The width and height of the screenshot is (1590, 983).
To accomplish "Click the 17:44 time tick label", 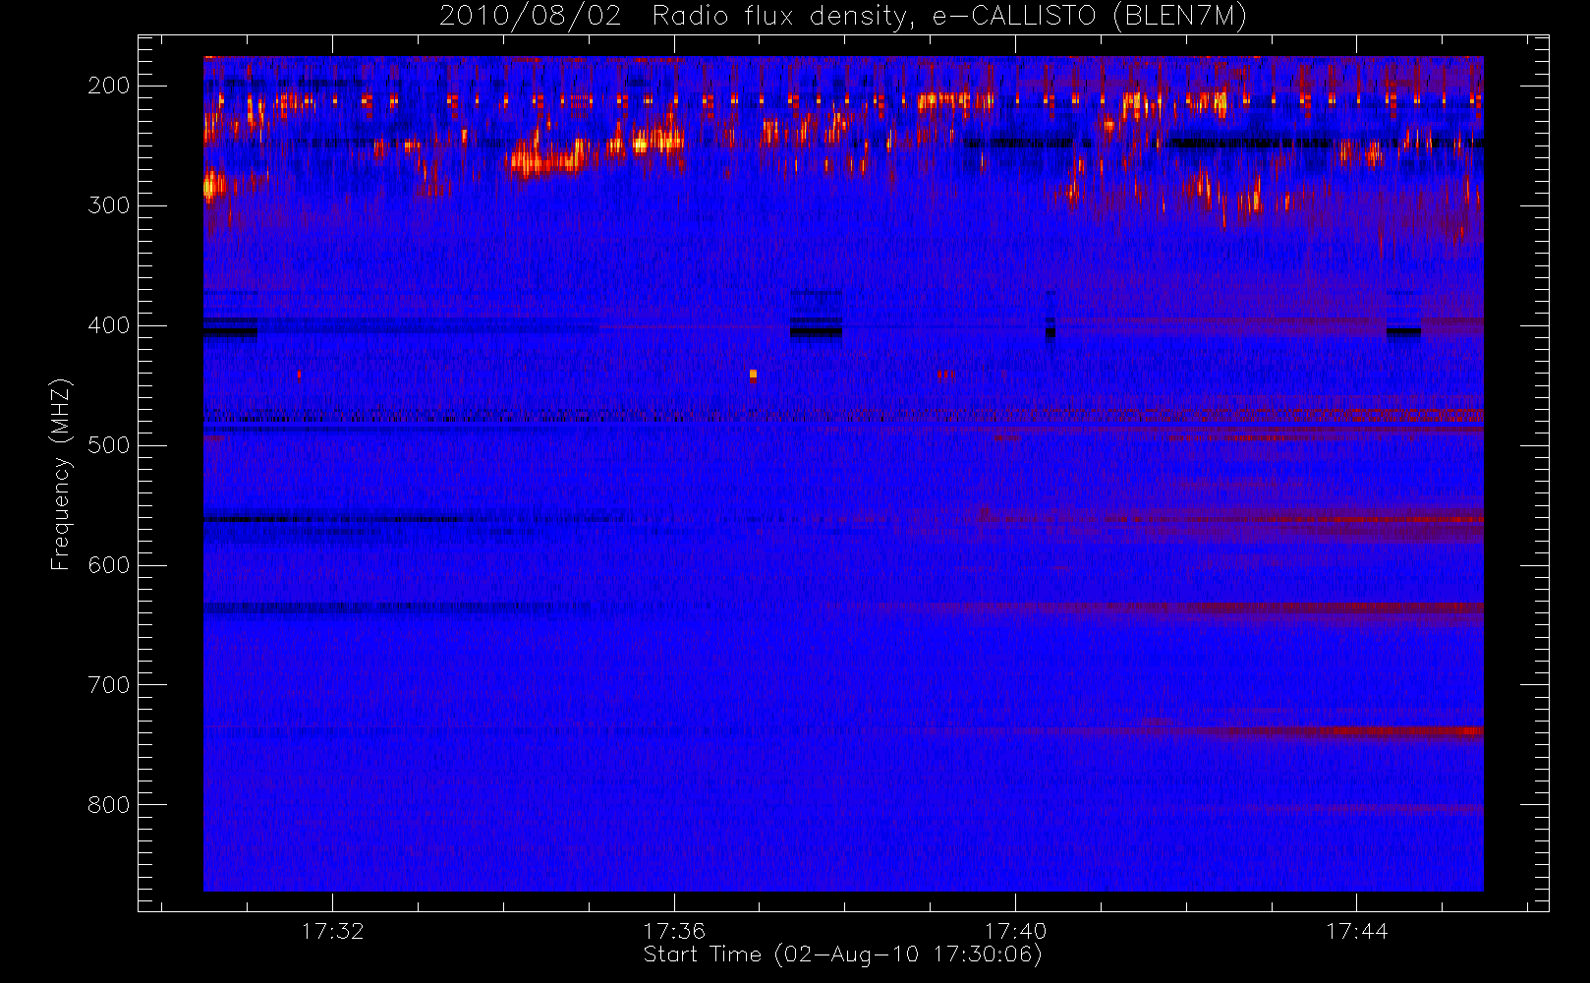I will (1356, 931).
